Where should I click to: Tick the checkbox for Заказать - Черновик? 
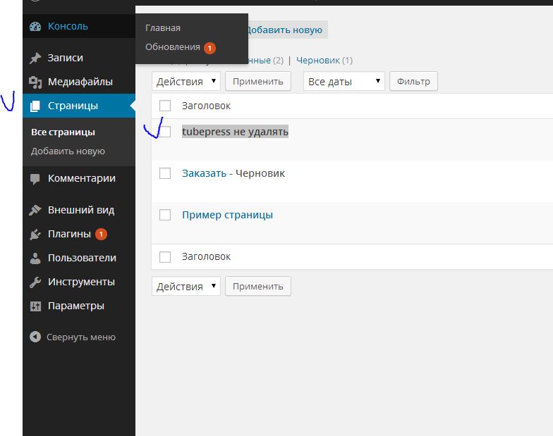(x=165, y=173)
